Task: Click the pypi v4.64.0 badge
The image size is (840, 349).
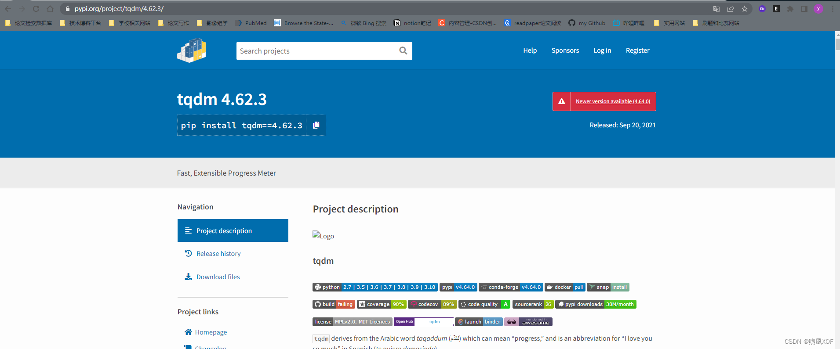Action: (458, 287)
